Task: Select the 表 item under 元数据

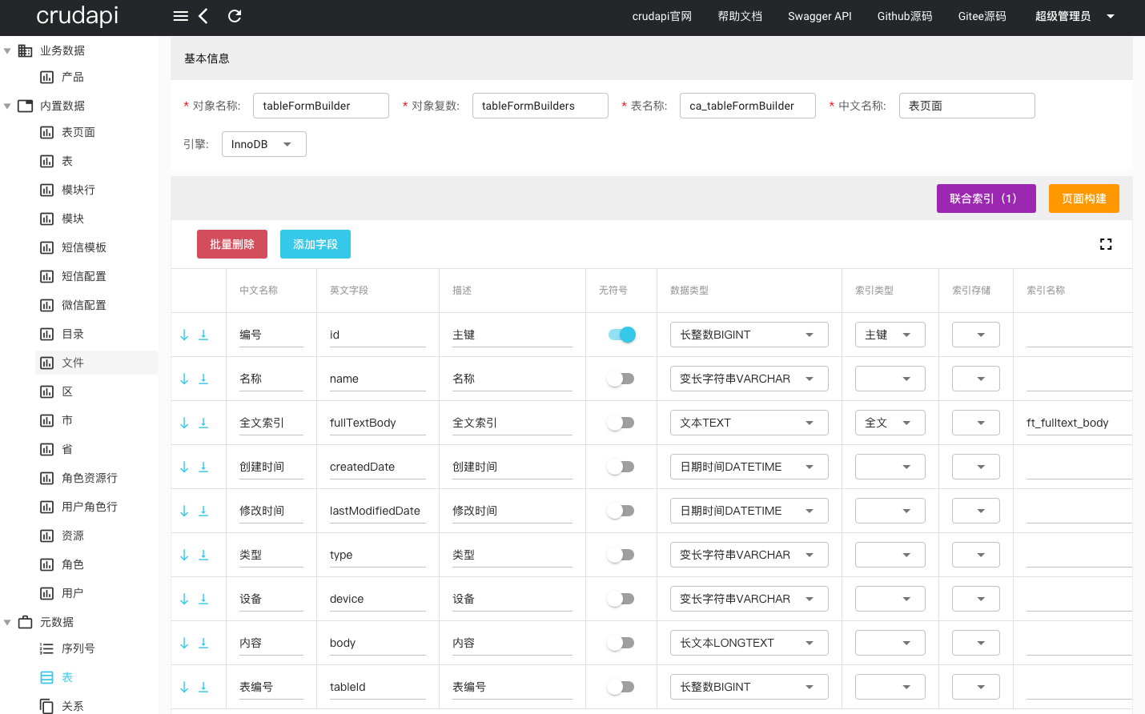Action: pyautogui.click(x=67, y=676)
